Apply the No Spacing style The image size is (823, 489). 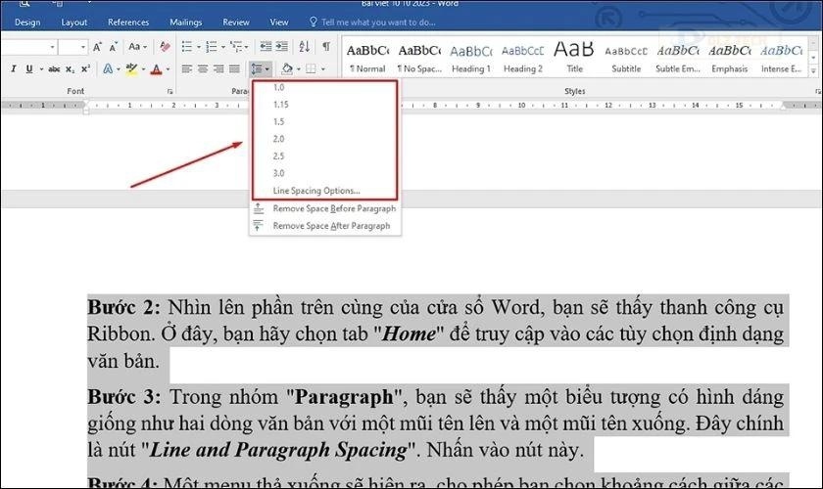(x=419, y=58)
